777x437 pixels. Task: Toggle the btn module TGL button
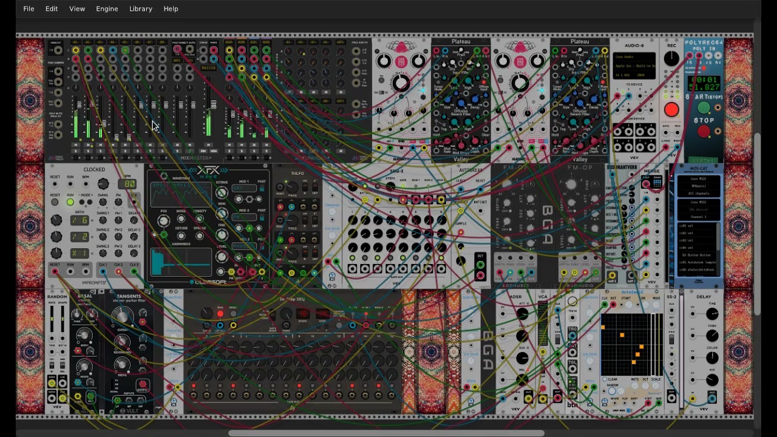point(572,369)
